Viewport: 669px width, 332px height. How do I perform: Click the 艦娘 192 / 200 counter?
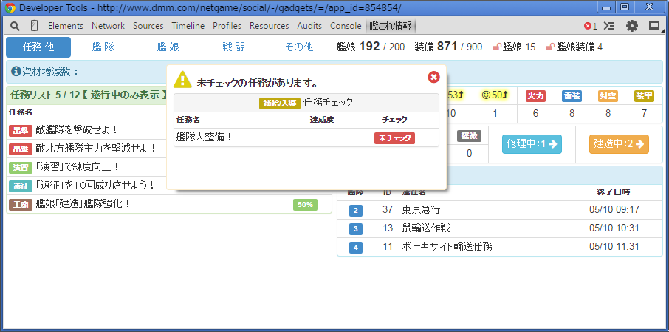371,47
